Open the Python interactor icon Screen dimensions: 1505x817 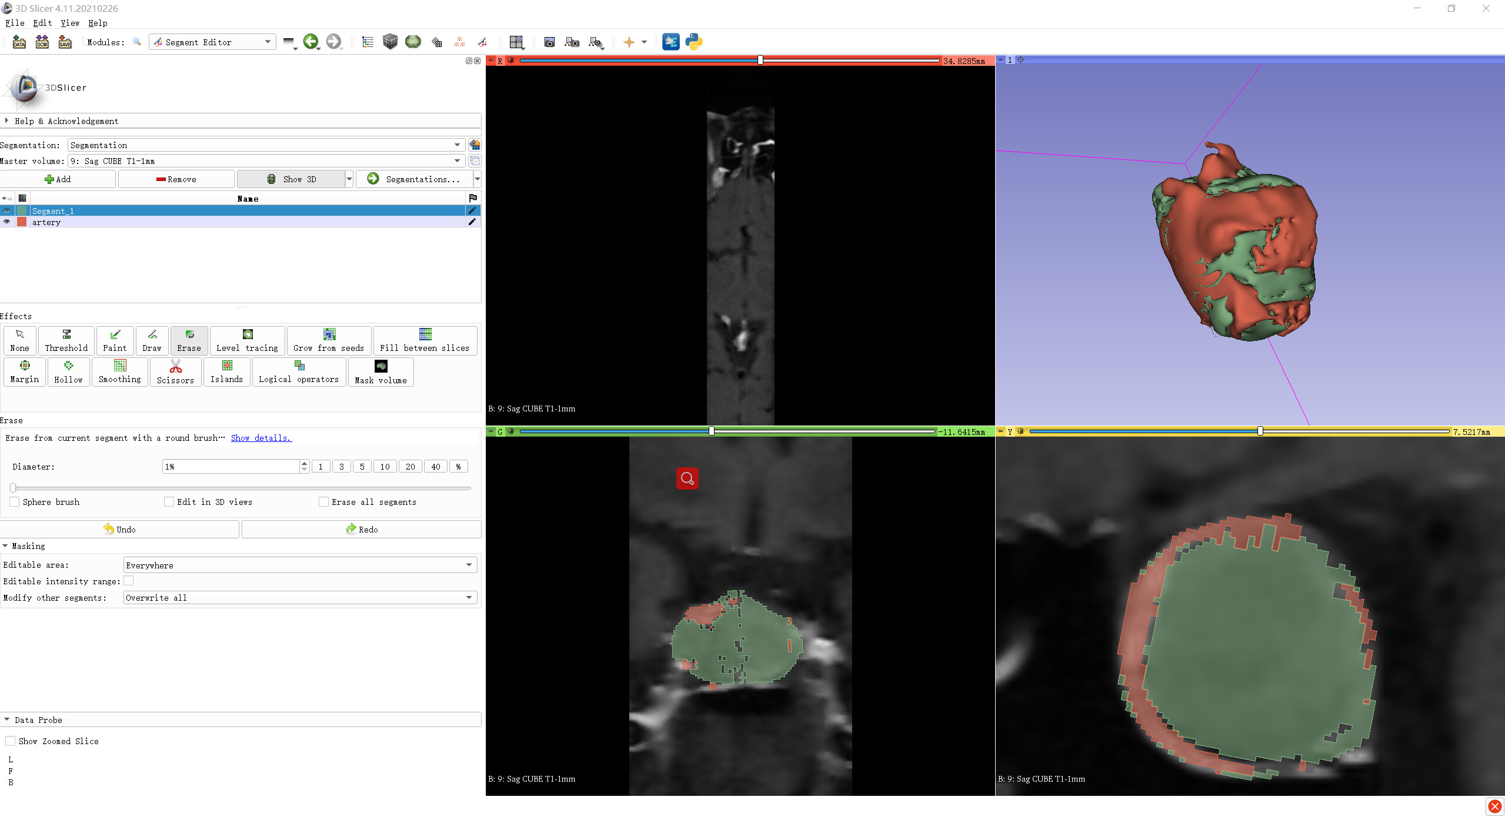694,42
